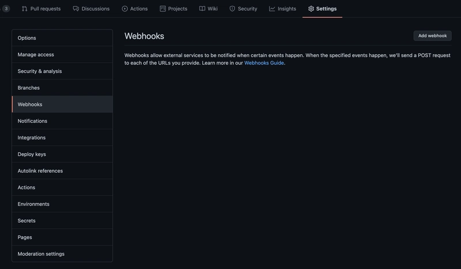
Task: Click the Pull requests icon
Action: (x=24, y=9)
